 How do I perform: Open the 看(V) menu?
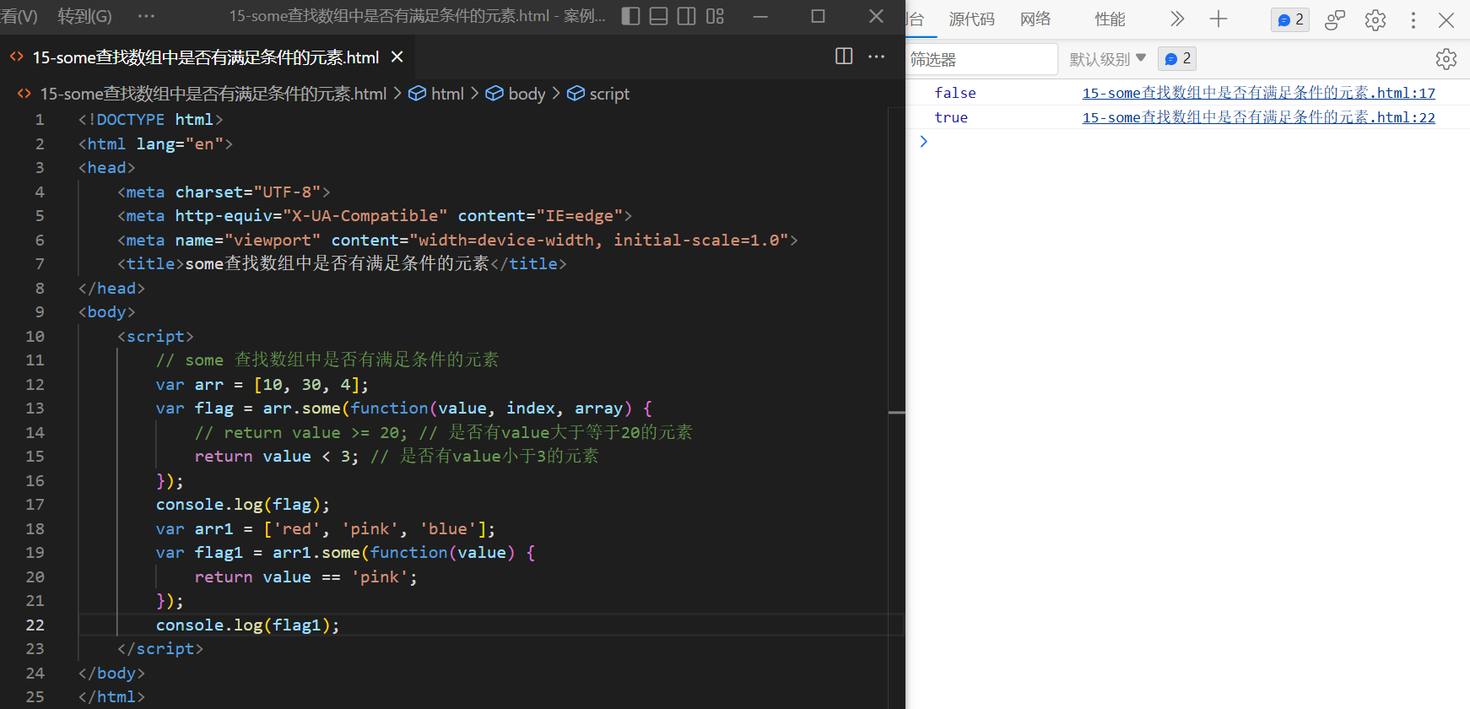pos(19,16)
